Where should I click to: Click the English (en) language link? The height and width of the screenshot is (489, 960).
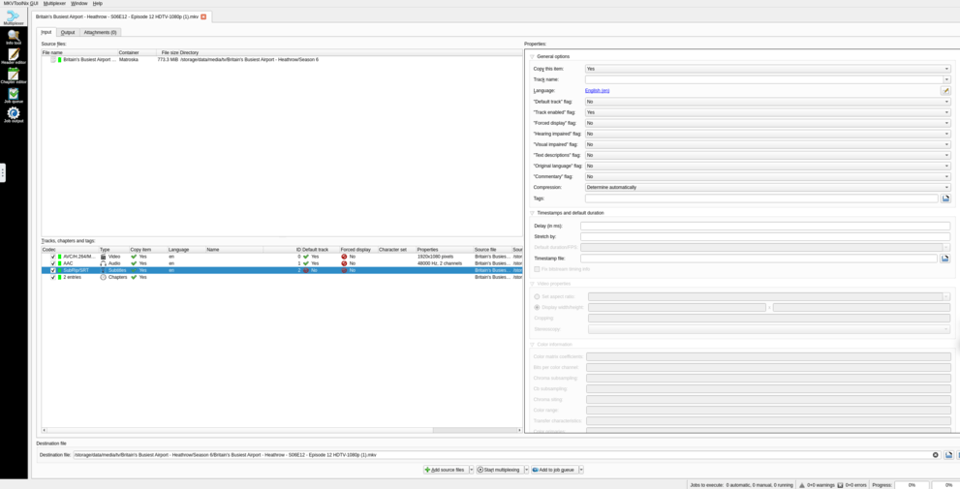tap(597, 91)
